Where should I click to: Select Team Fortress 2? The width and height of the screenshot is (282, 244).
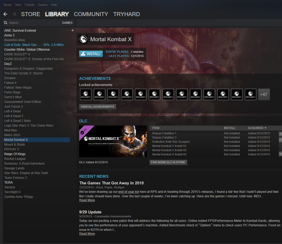coord(16,178)
